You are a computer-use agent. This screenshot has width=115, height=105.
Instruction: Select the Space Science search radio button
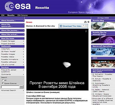(3, 83)
